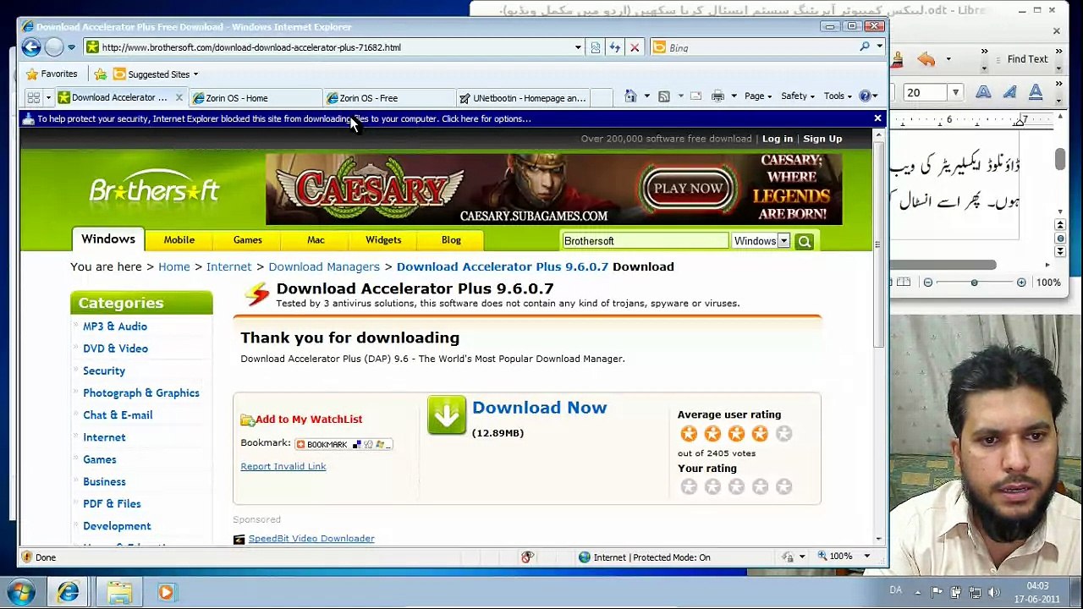Select the Blog navigation tab
This screenshot has width=1083, height=609.
point(451,240)
